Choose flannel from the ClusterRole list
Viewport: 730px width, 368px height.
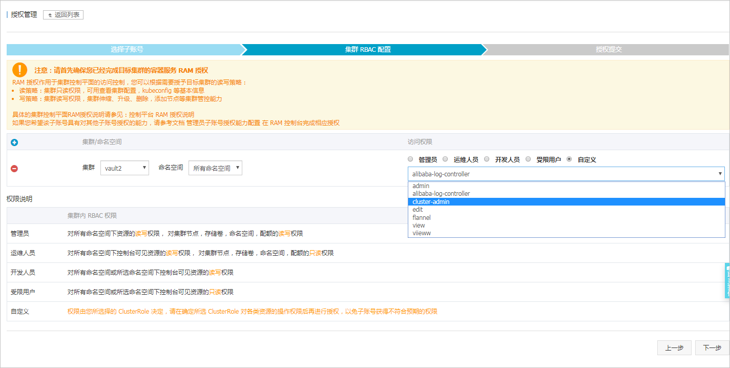(566, 217)
